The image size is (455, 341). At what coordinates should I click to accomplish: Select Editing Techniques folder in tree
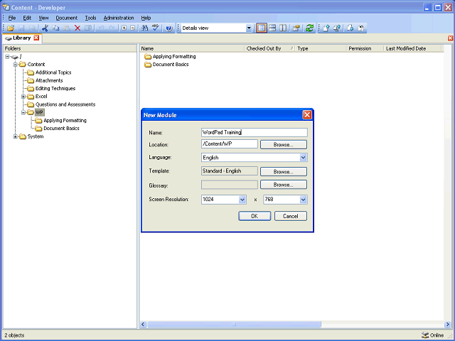(55, 88)
